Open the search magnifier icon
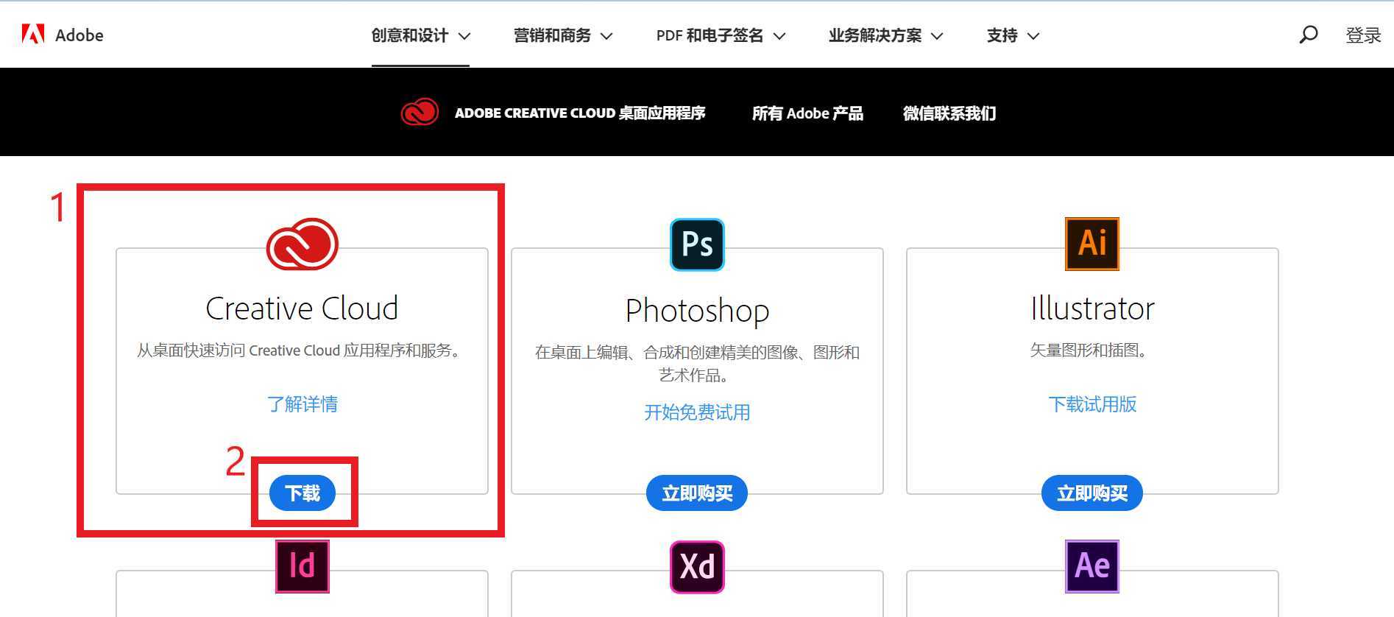Screen dimensions: 1394x617 coord(1308,35)
